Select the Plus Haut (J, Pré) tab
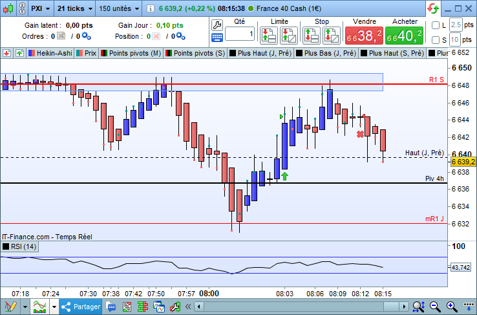The image size is (477, 315). tap(260, 53)
